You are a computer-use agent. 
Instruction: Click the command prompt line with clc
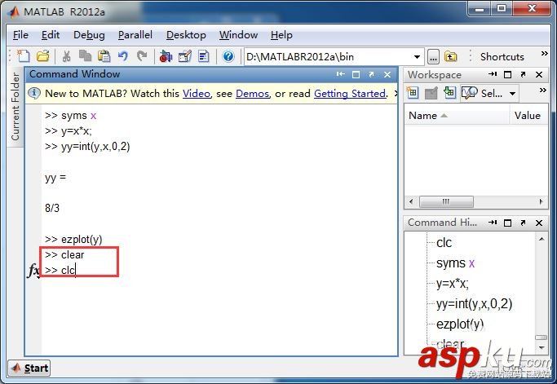click(60, 271)
